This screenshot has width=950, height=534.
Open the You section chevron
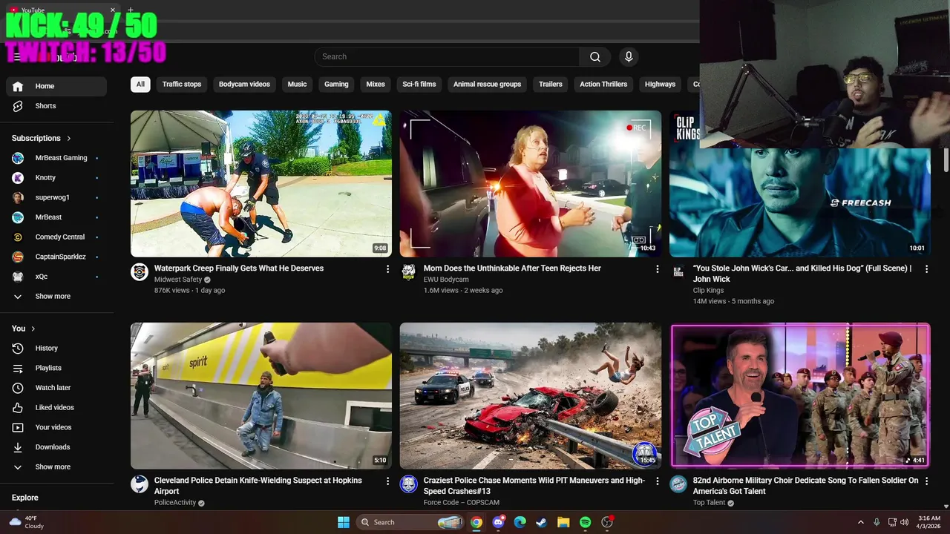pyautogui.click(x=33, y=329)
